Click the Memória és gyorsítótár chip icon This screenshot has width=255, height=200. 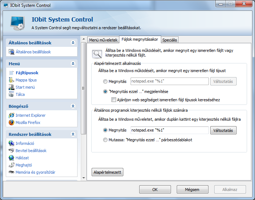pyautogui.click(x=12, y=172)
